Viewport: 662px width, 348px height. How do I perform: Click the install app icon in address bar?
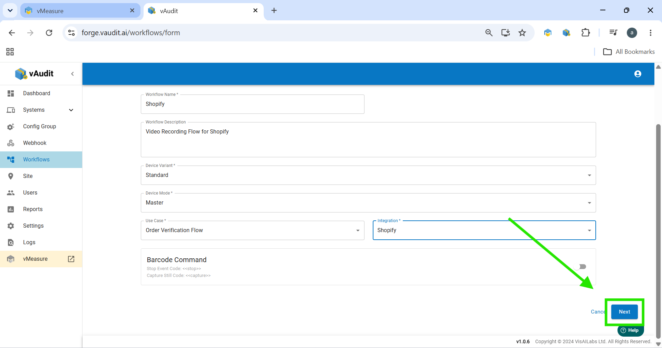coord(506,33)
